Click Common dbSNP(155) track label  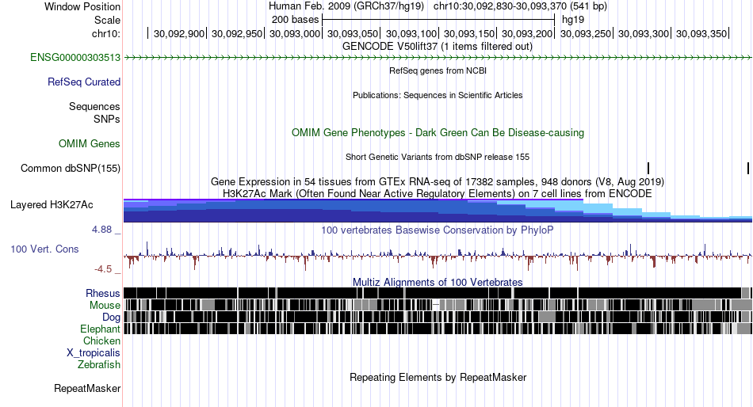[70, 169]
